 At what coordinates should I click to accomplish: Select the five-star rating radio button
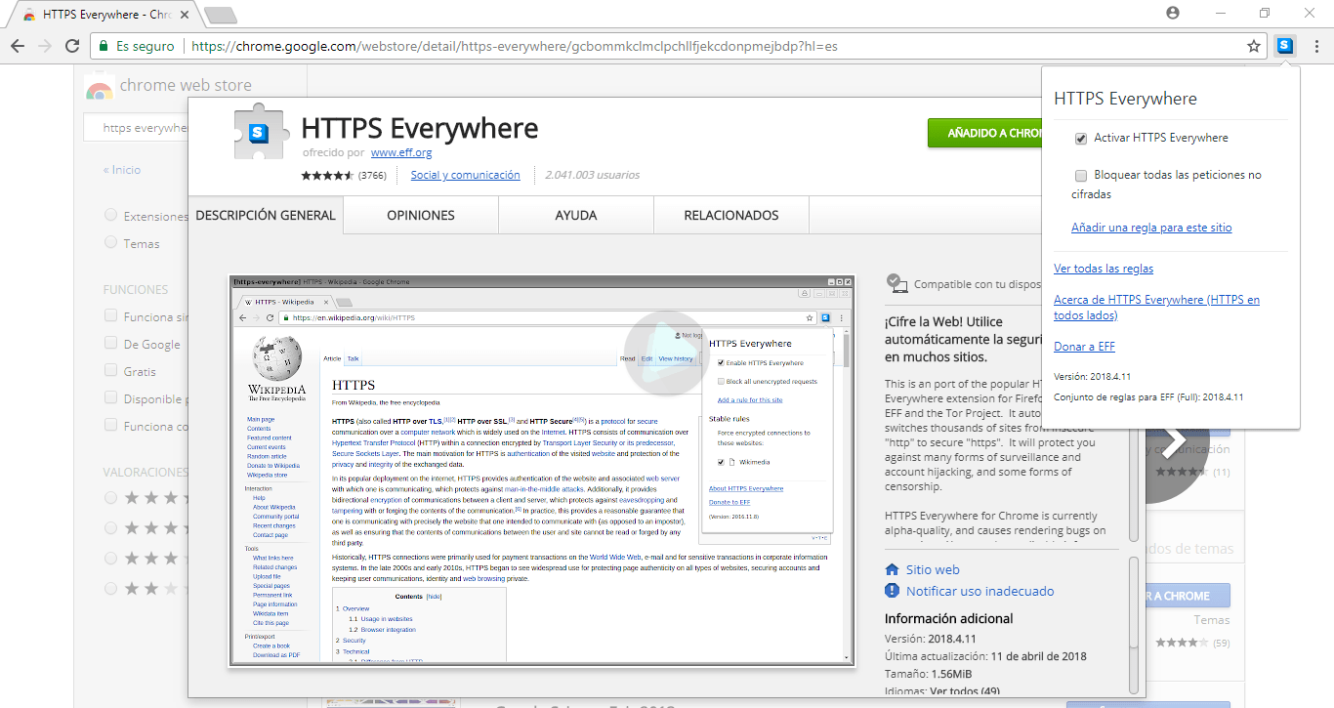pyautogui.click(x=110, y=498)
